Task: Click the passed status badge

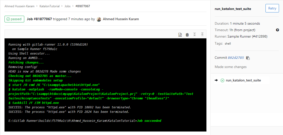Action: click(15, 19)
